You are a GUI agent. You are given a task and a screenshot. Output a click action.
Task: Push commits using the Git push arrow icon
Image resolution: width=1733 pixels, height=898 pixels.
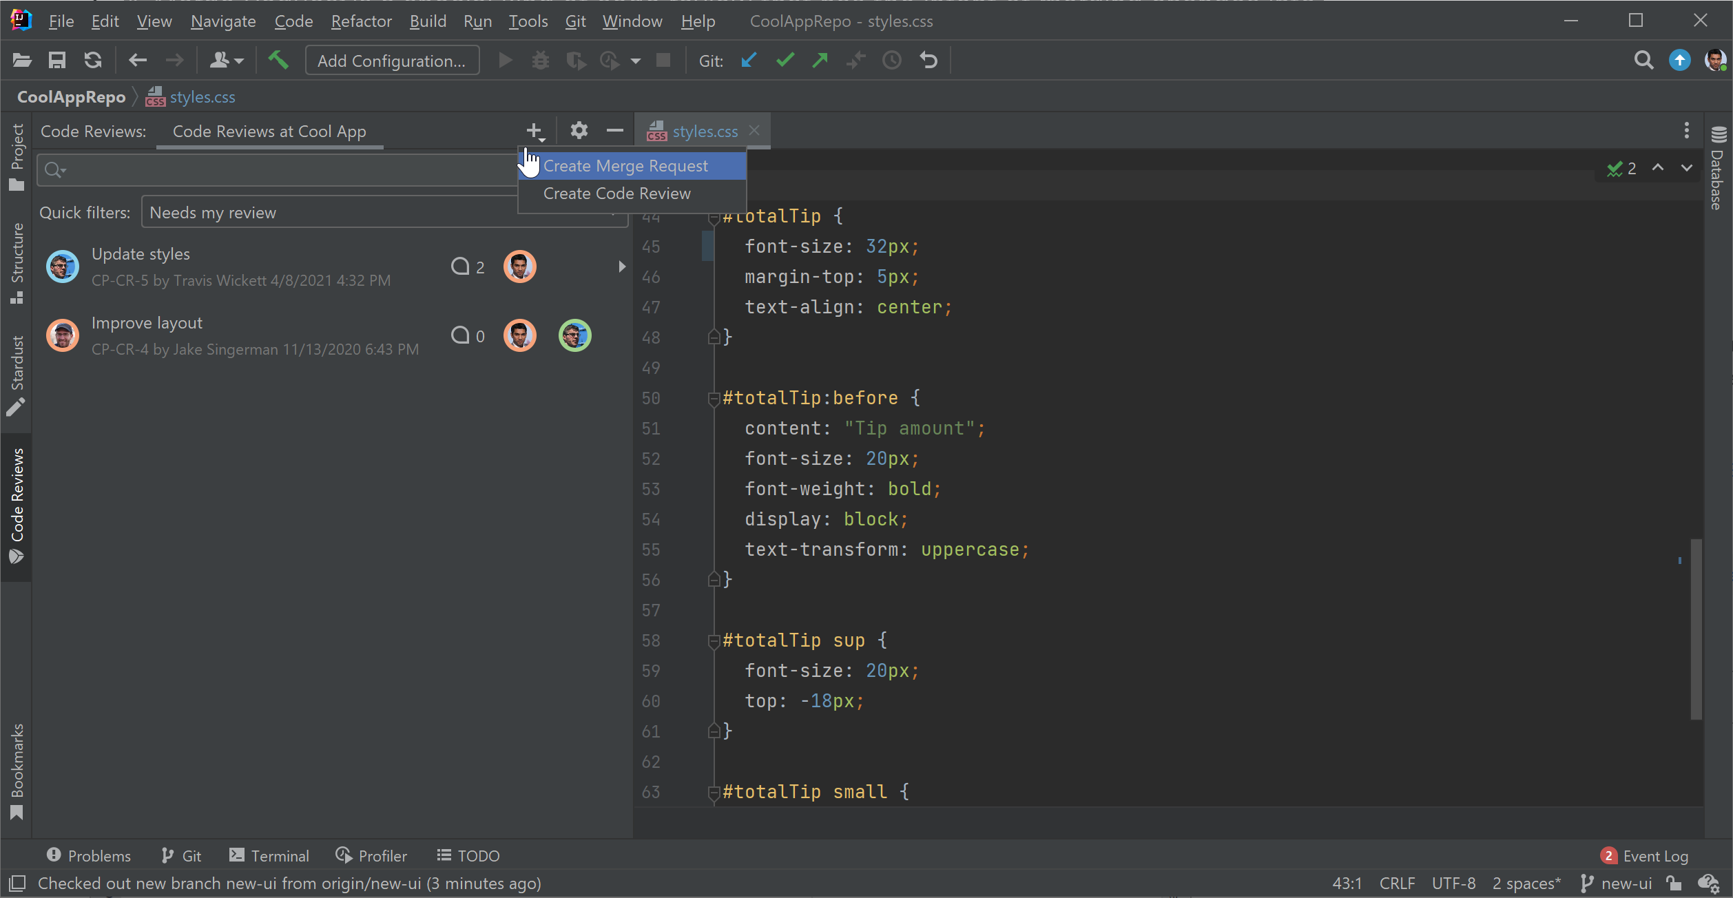[x=820, y=60]
